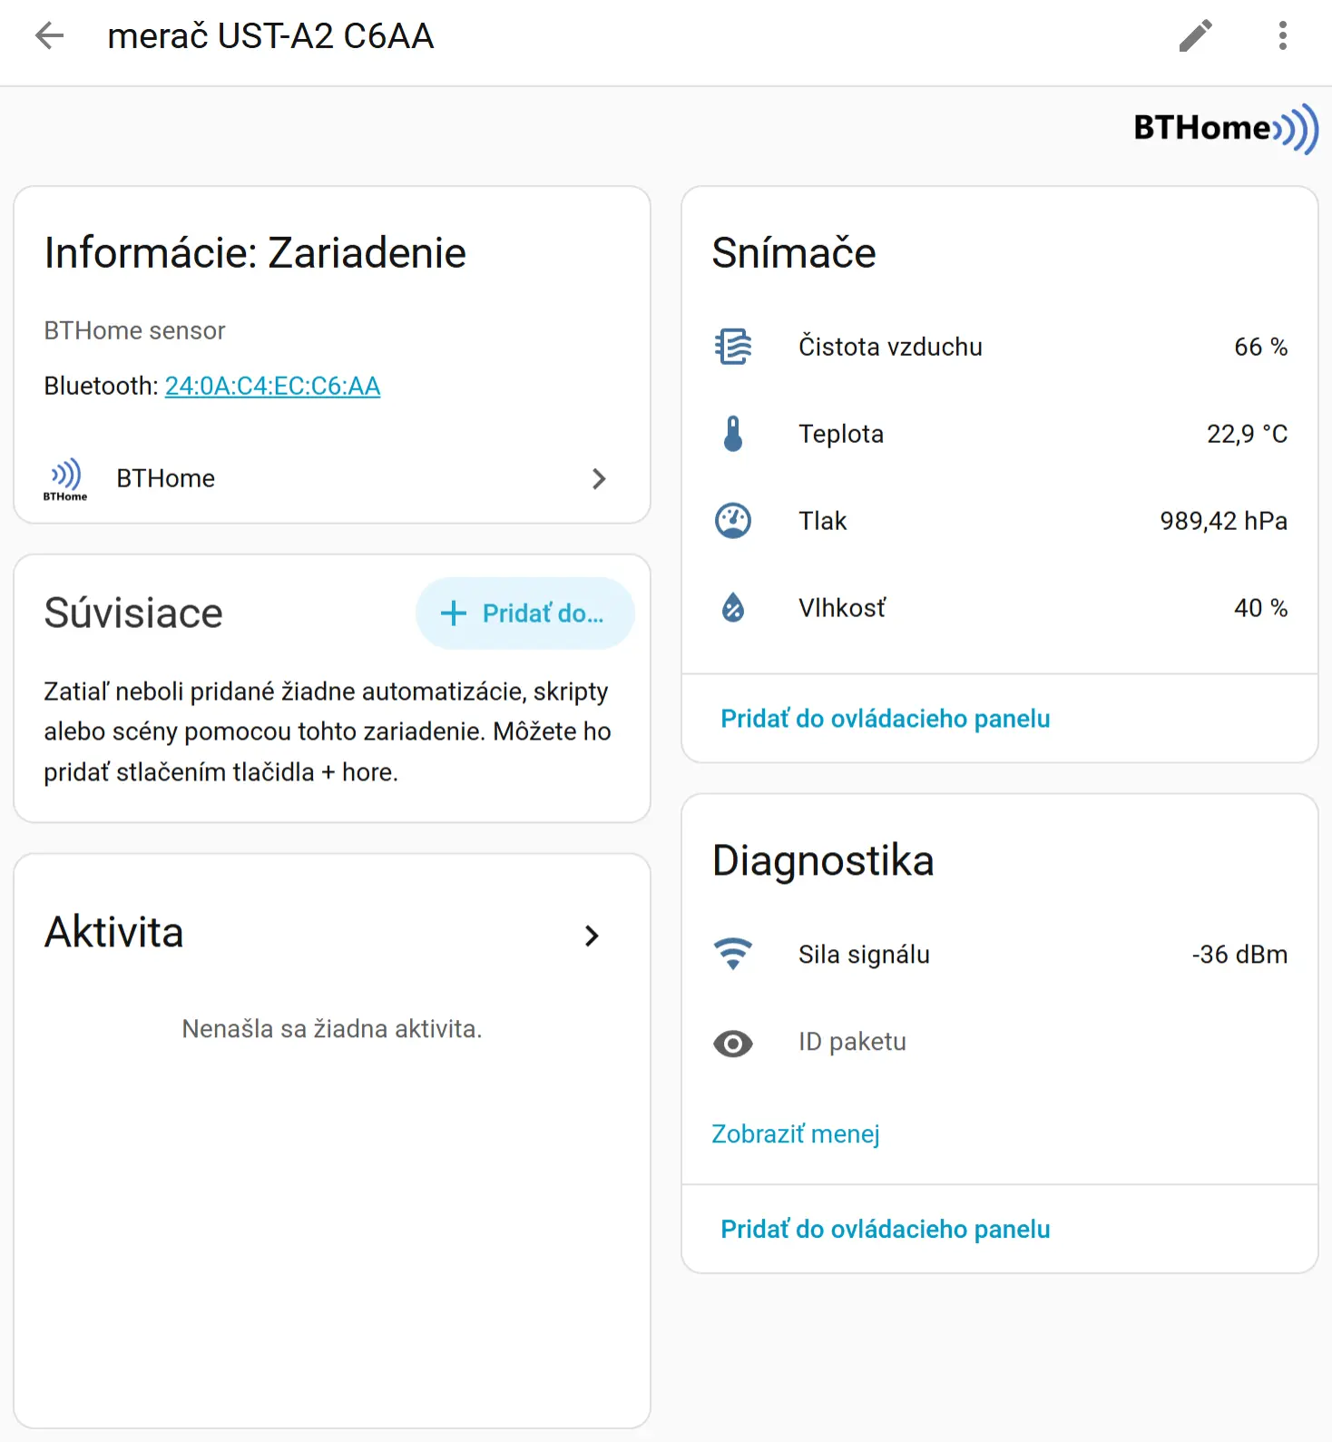Open the ID paketu diagnostic entry
1332x1442 pixels.
[x=1000, y=1042]
